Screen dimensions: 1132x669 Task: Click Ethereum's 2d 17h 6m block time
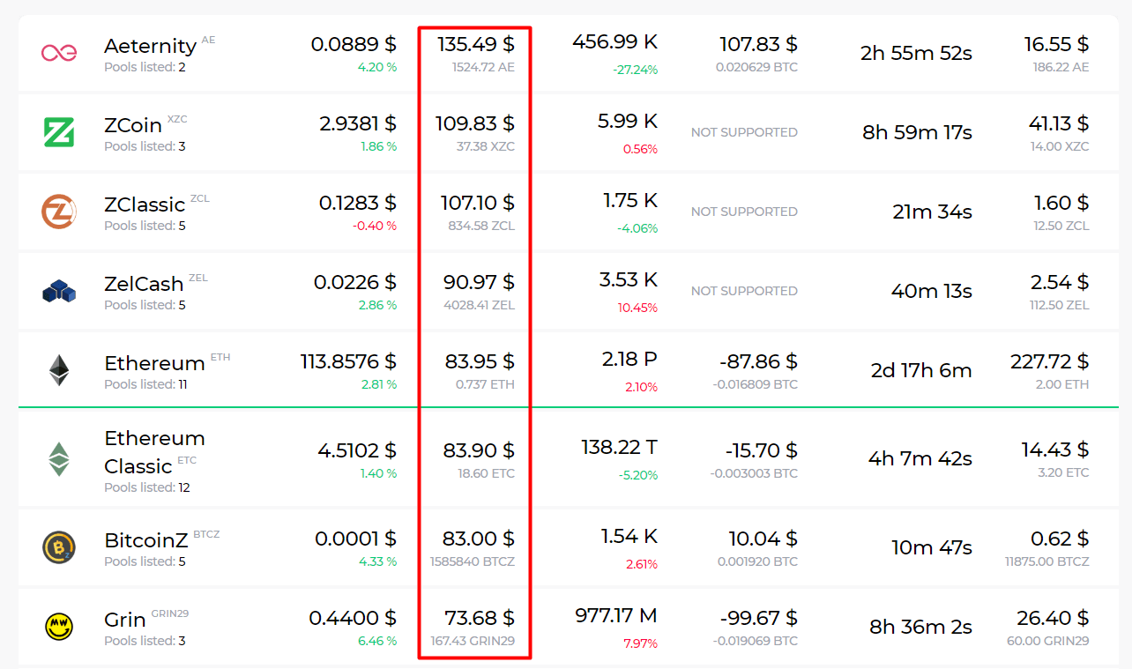coord(921,371)
